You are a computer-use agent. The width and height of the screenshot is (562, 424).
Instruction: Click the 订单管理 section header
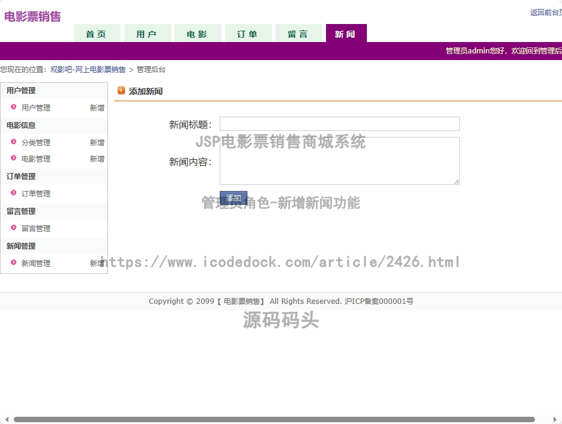pyautogui.click(x=21, y=177)
